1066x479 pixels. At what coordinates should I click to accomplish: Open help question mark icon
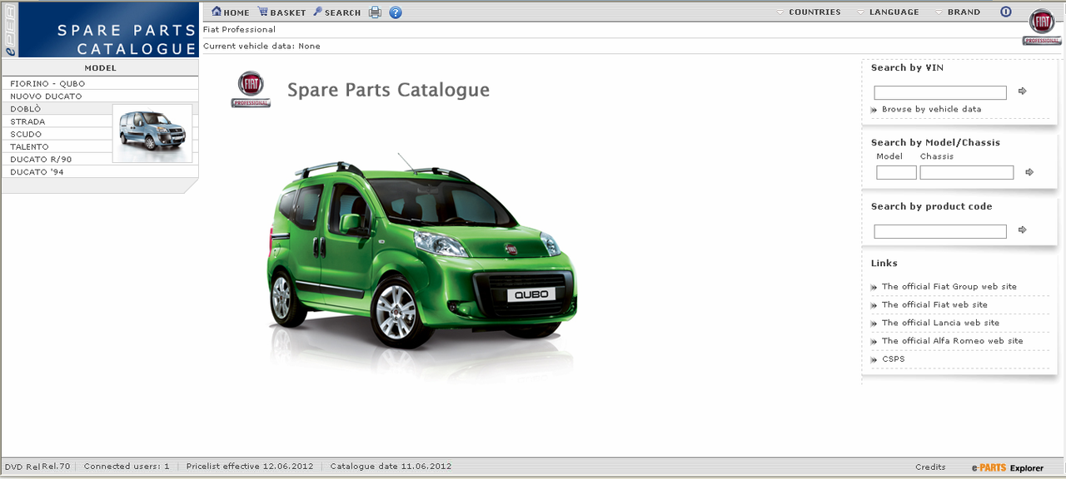(396, 12)
